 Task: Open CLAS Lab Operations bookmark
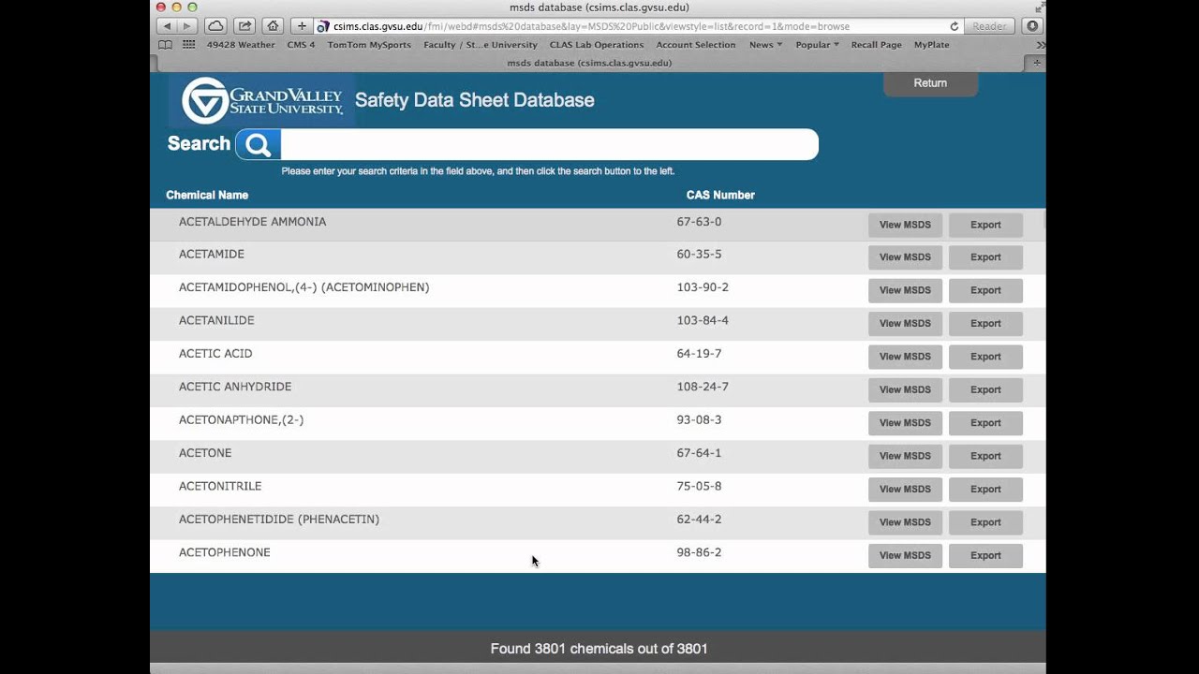597,45
